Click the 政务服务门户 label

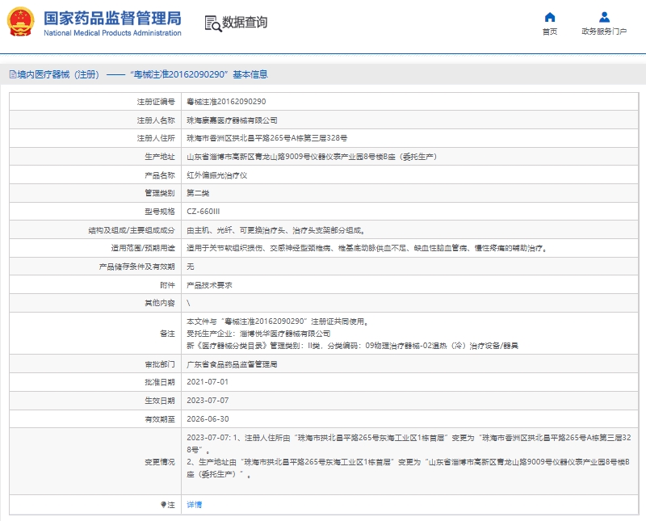click(x=604, y=32)
